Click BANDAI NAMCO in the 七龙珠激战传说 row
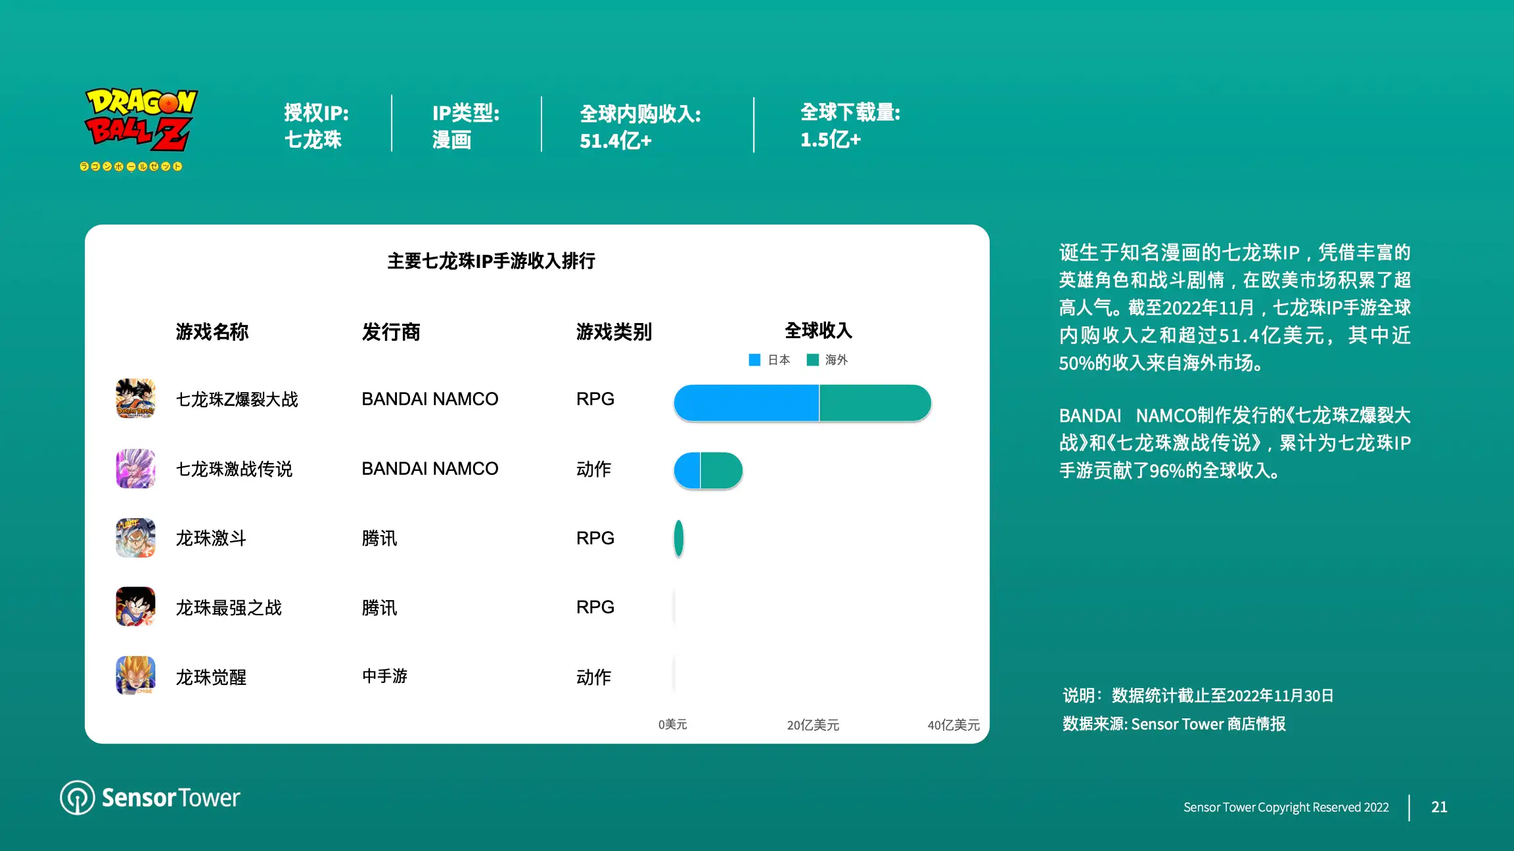1514x851 pixels. click(x=430, y=468)
